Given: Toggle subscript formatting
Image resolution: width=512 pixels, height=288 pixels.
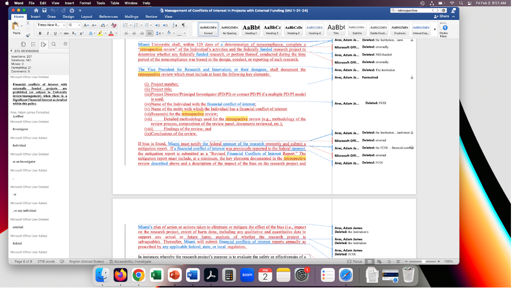Looking at the screenshot, I should coord(75,34).
